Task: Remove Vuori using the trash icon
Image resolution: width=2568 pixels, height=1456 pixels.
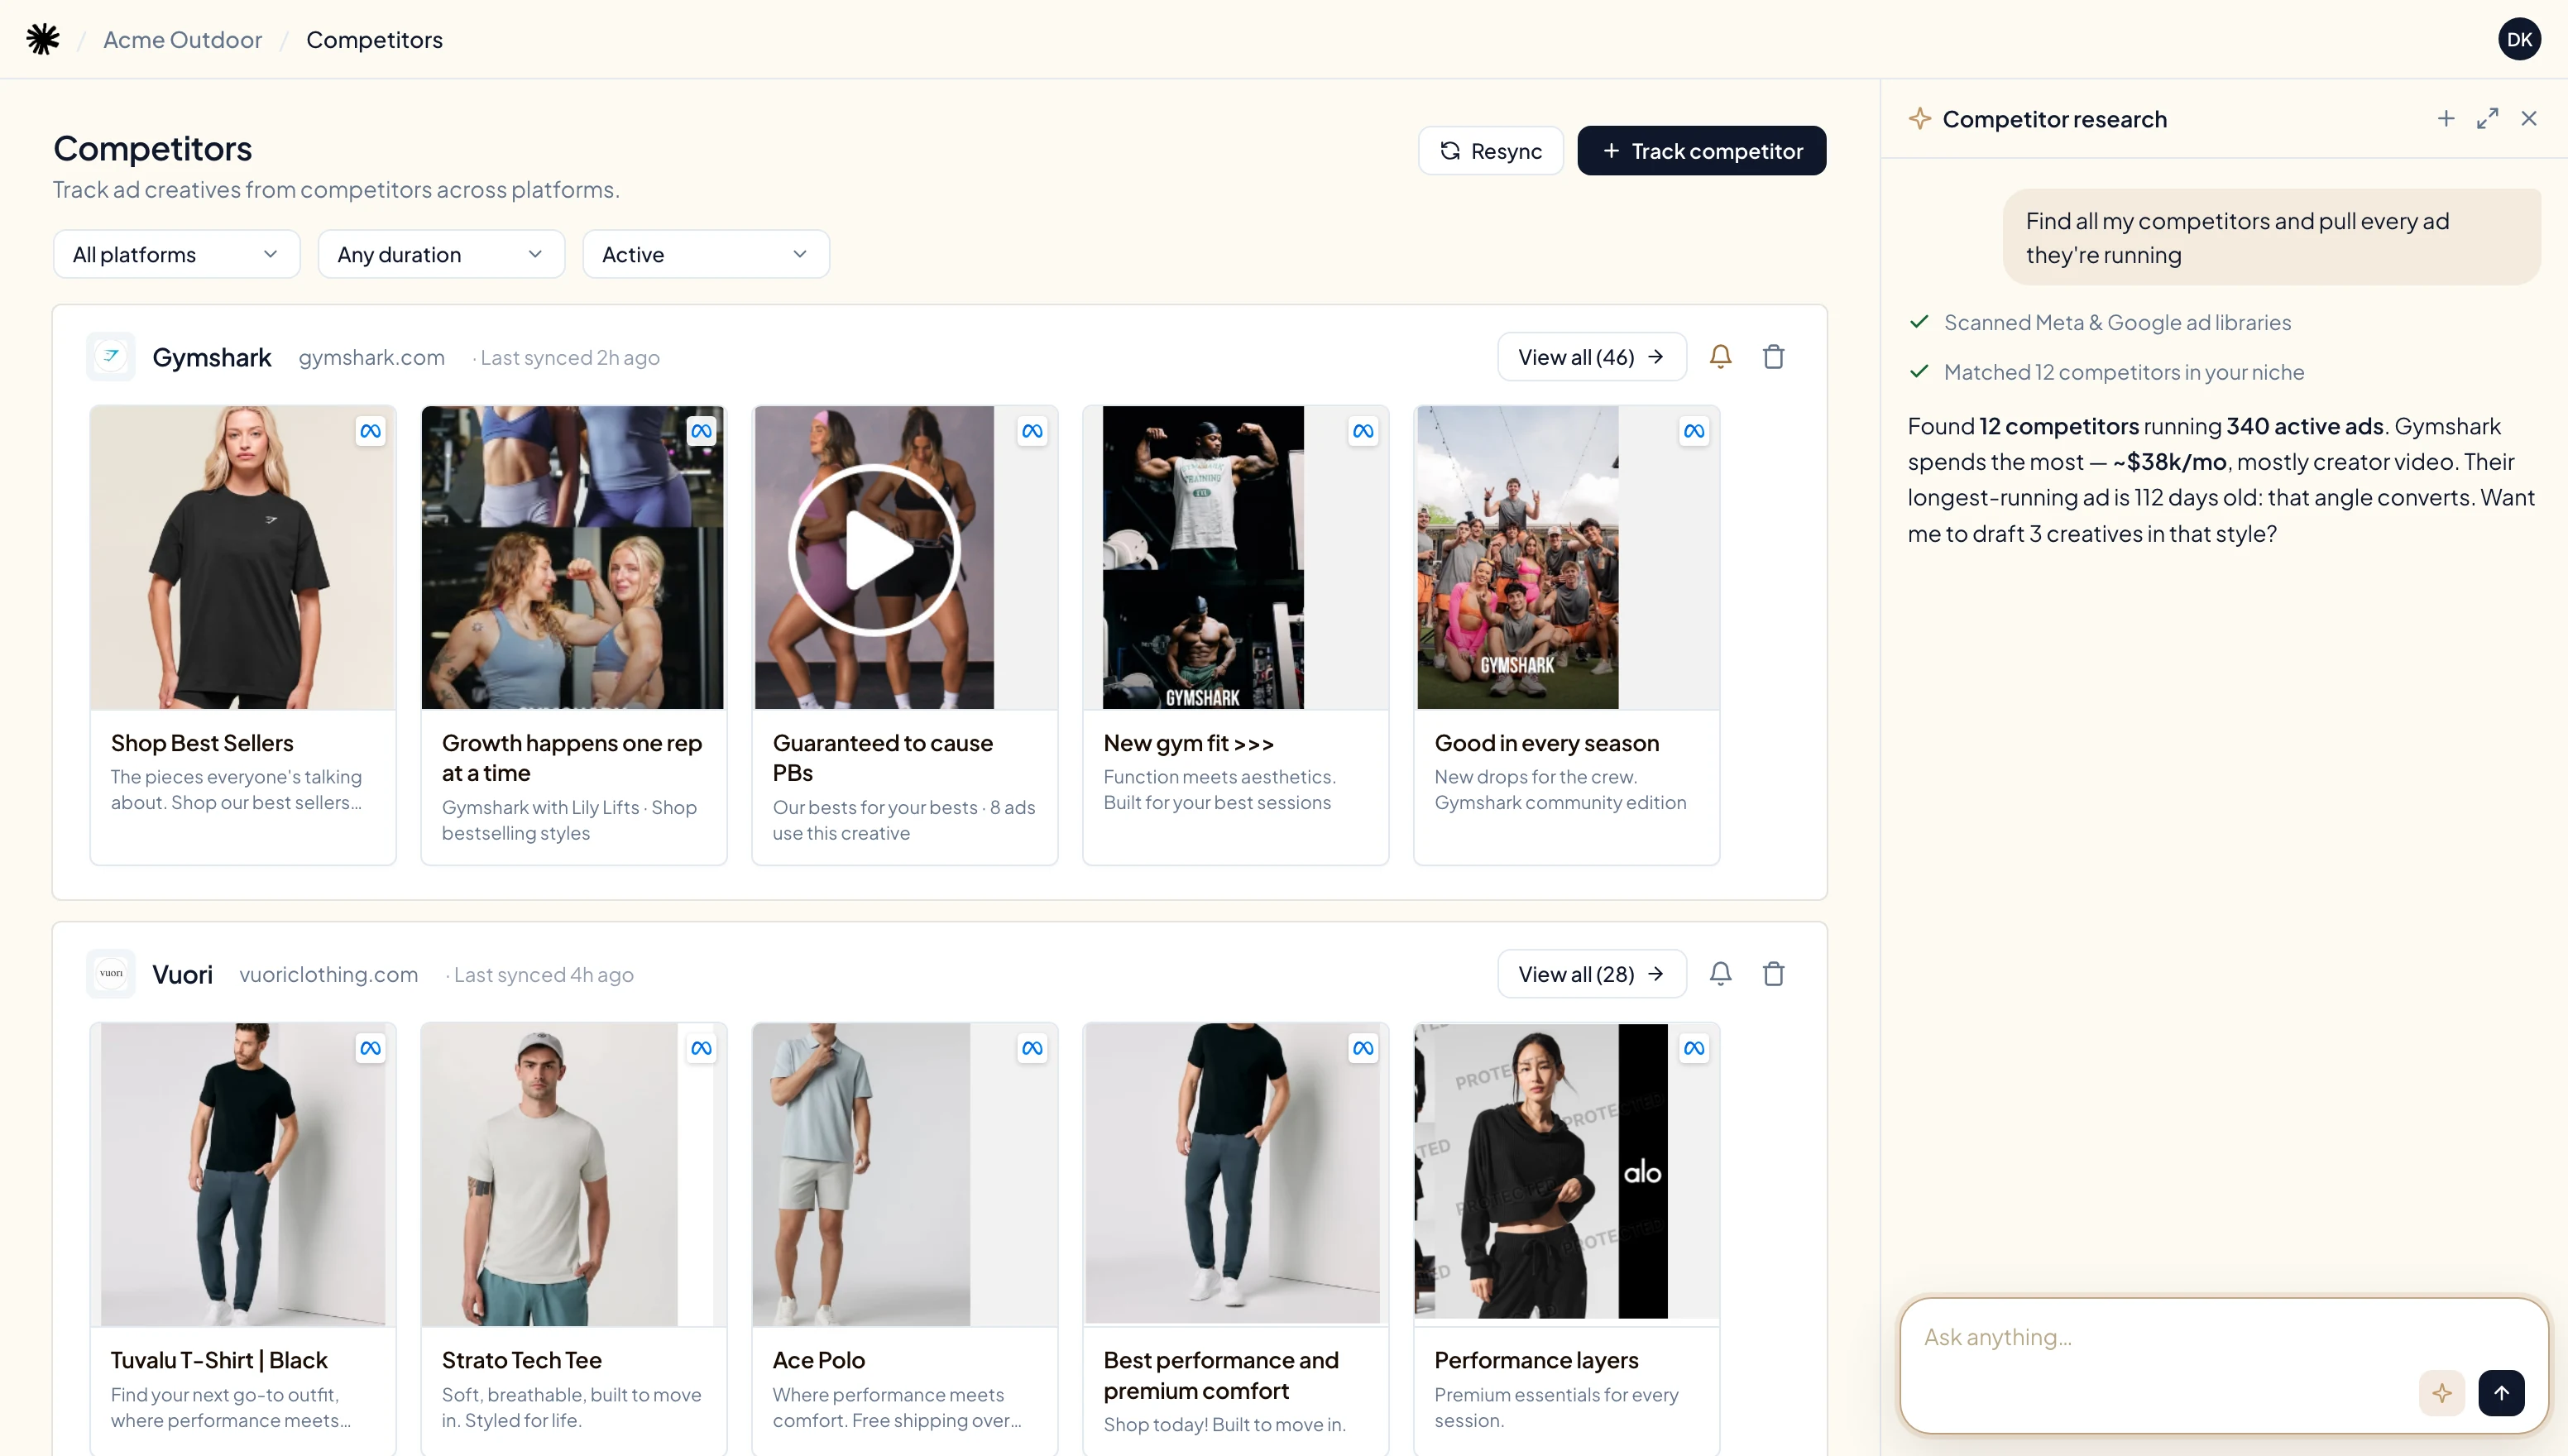Action: (x=1773, y=974)
